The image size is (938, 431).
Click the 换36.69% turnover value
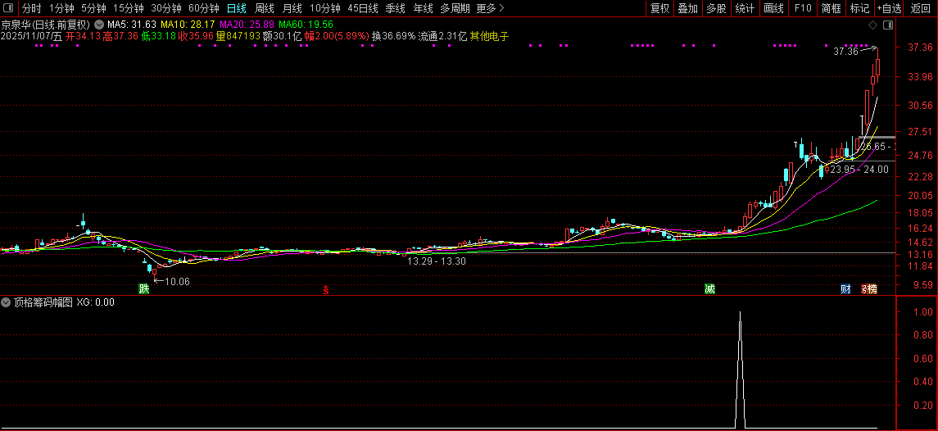393,37
